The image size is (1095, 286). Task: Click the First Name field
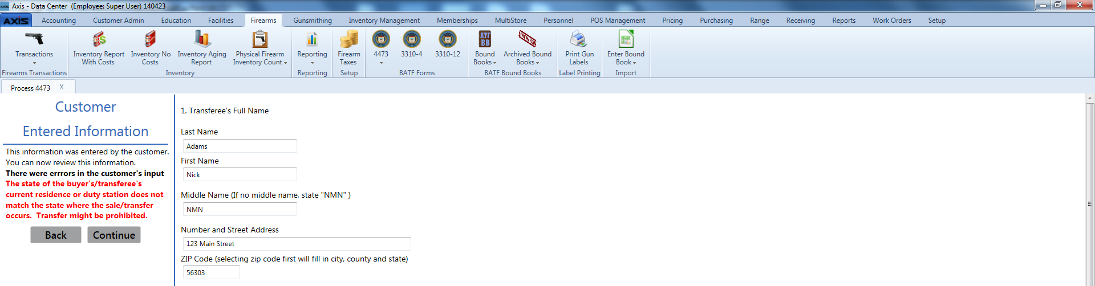[x=240, y=174]
